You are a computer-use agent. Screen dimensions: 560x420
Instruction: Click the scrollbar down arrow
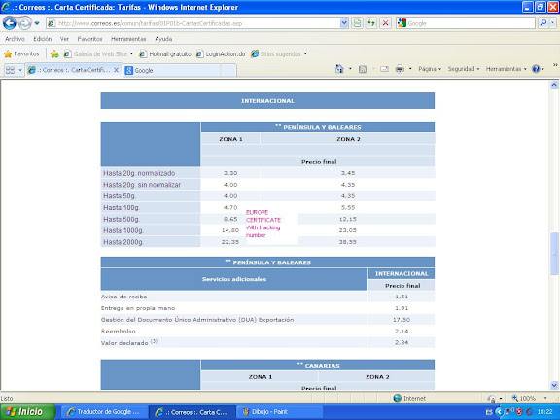tap(554, 385)
